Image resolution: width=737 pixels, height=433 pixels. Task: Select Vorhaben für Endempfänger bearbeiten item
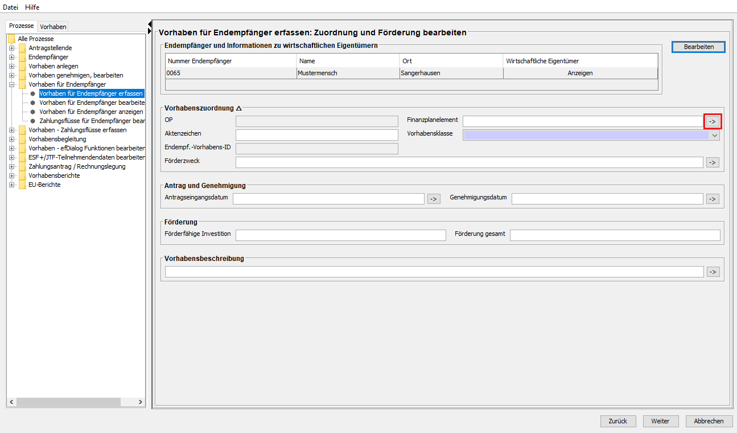pyautogui.click(x=92, y=103)
